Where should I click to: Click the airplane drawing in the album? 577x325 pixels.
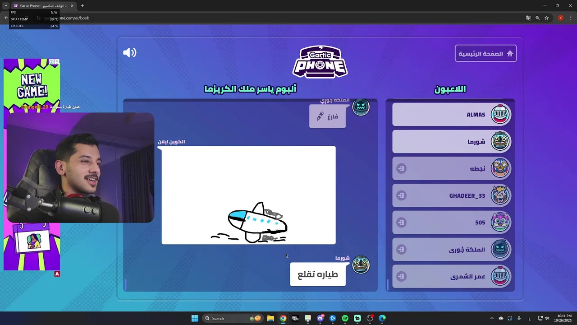click(x=249, y=195)
